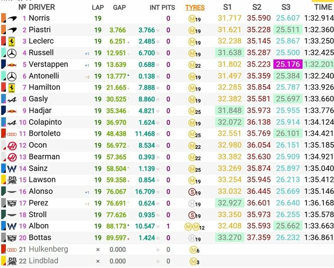Click Antonelli's lap time 1:32.240

coord(319,76)
